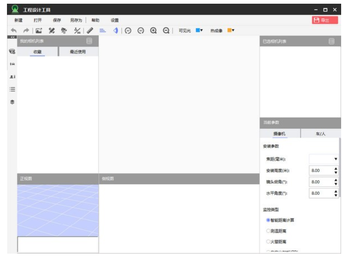Click the 安装参数 section label
343x262 pixels.
pos(271,146)
